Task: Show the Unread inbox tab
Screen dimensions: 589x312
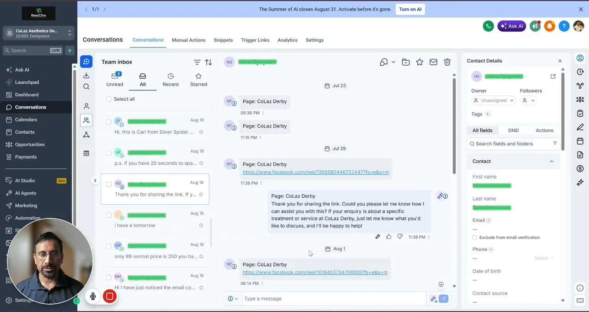Action: (x=115, y=80)
